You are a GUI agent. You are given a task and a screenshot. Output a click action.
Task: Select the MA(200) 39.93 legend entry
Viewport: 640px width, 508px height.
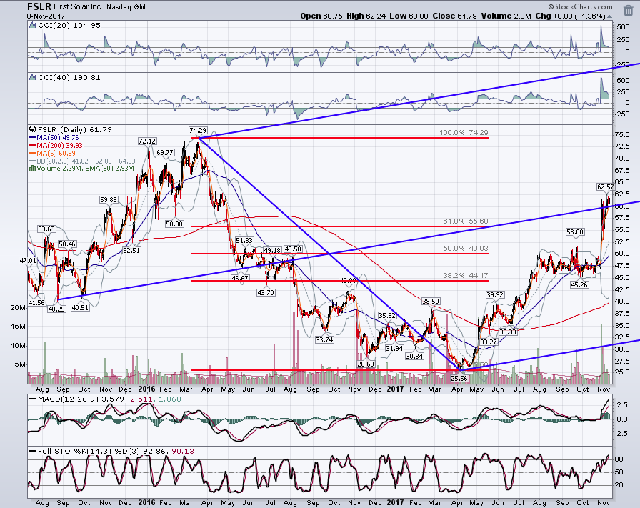[x=56, y=146]
